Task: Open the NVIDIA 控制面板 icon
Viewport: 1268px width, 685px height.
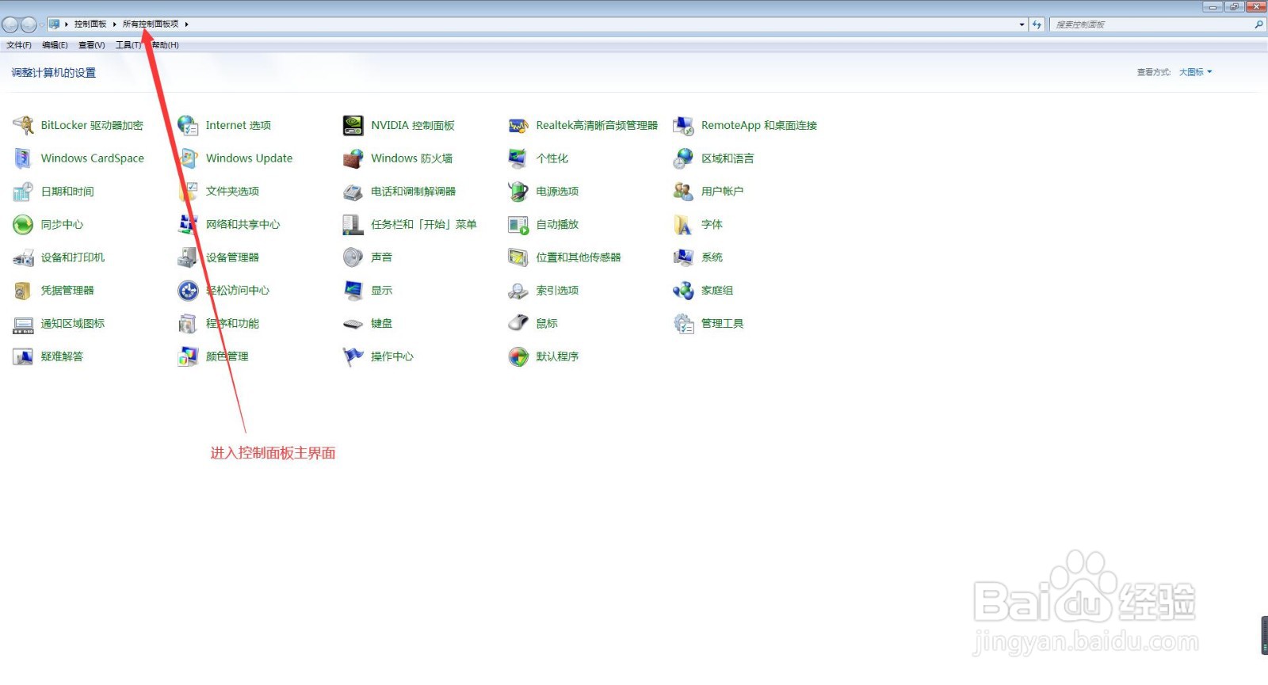Action: pyautogui.click(x=353, y=125)
